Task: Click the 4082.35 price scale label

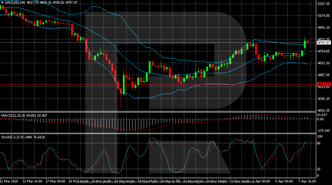Action: point(324,110)
